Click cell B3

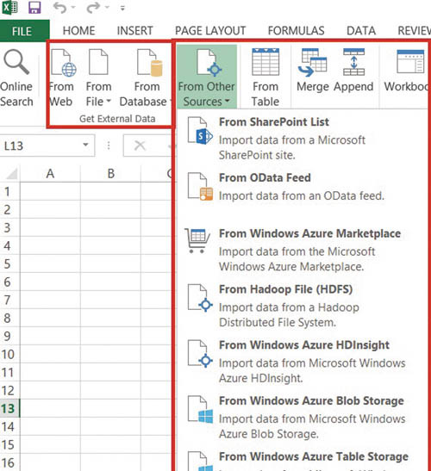[110, 227]
